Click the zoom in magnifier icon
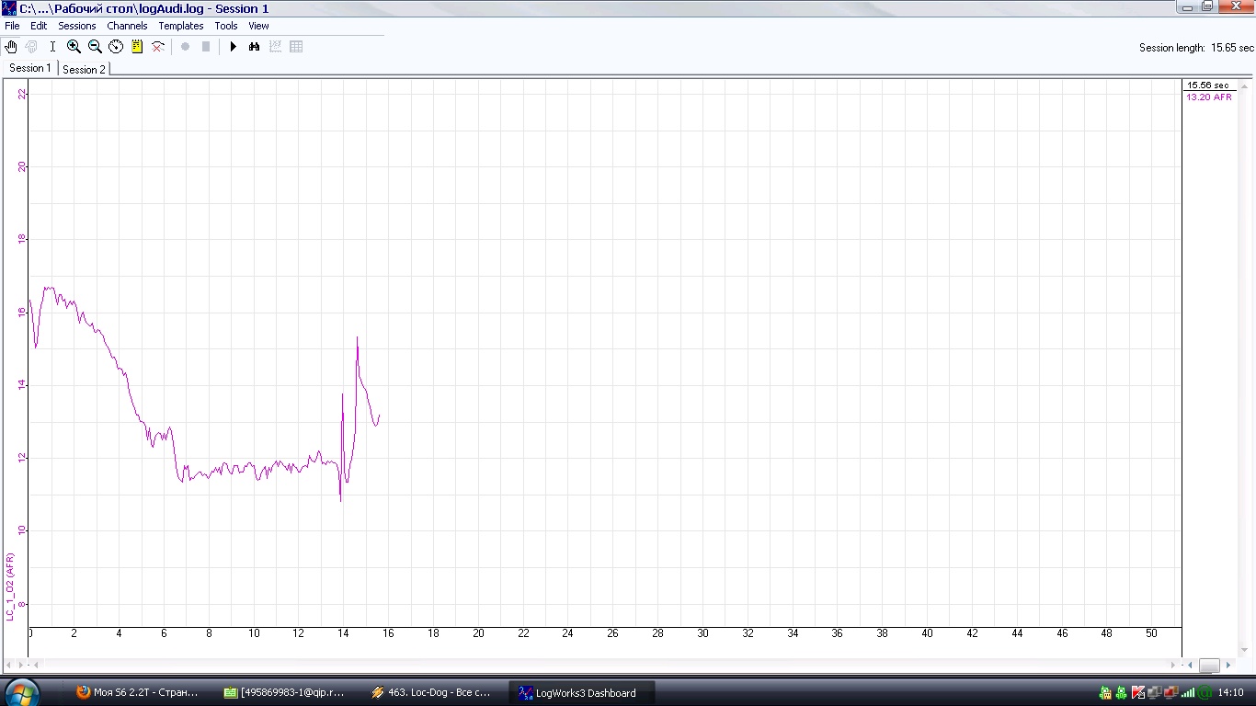The width and height of the screenshot is (1256, 706). [x=74, y=47]
